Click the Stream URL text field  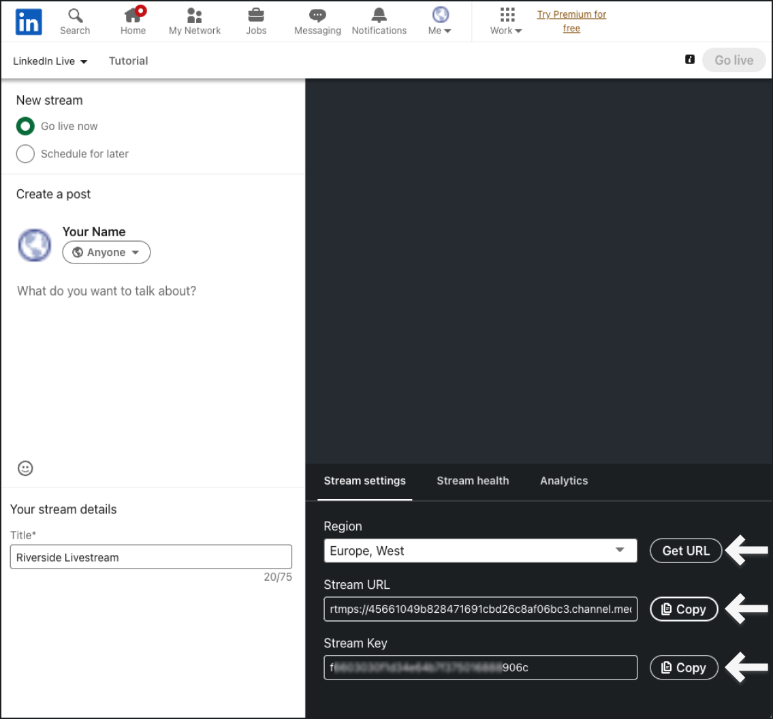point(480,609)
